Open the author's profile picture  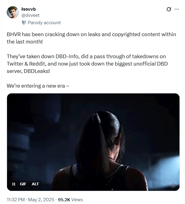[x=13, y=12]
